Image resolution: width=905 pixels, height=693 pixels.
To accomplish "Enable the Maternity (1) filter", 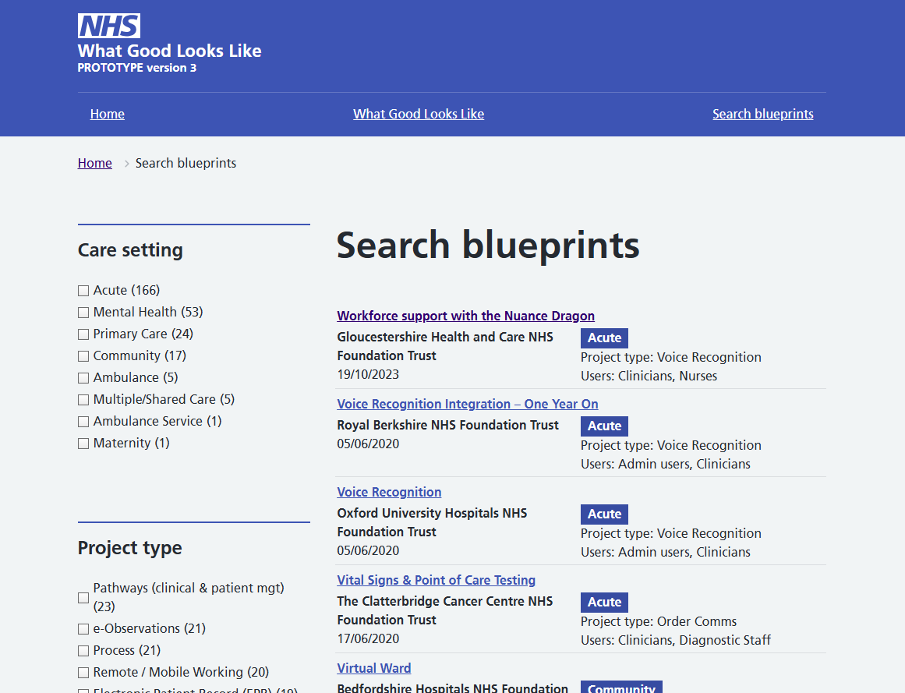I will click(83, 443).
